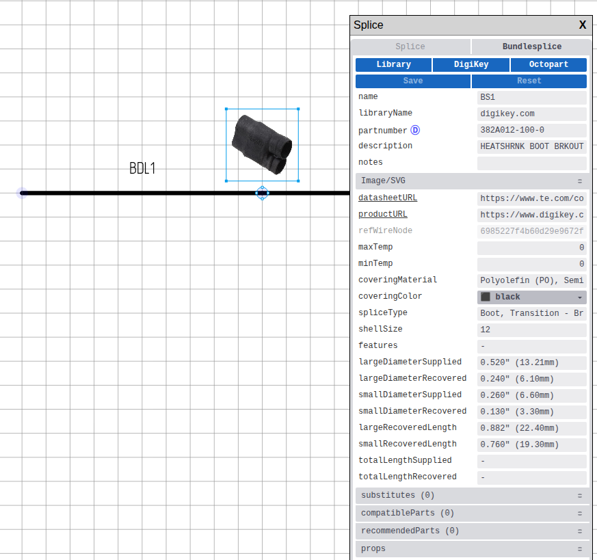Click the endpoint handle at the wire's left end
The image size is (597, 560).
(21, 194)
